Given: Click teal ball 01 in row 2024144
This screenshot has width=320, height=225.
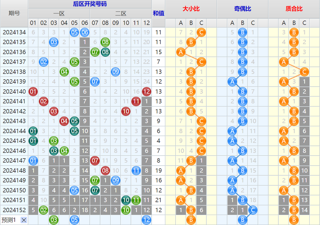Looking at the screenshot, I should coord(33,131).
